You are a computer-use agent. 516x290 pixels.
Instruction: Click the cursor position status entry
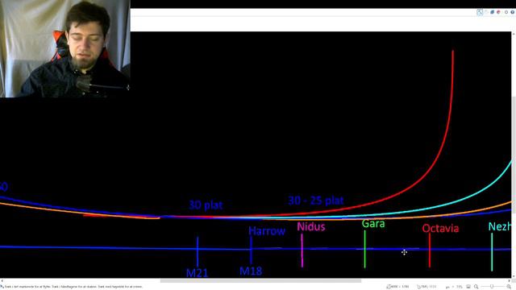(427, 287)
